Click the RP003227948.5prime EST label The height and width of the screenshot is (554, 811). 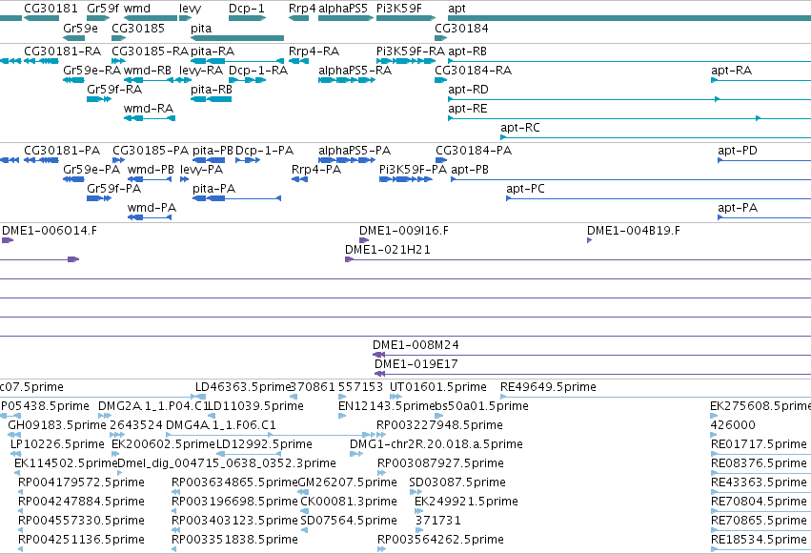tap(439, 425)
